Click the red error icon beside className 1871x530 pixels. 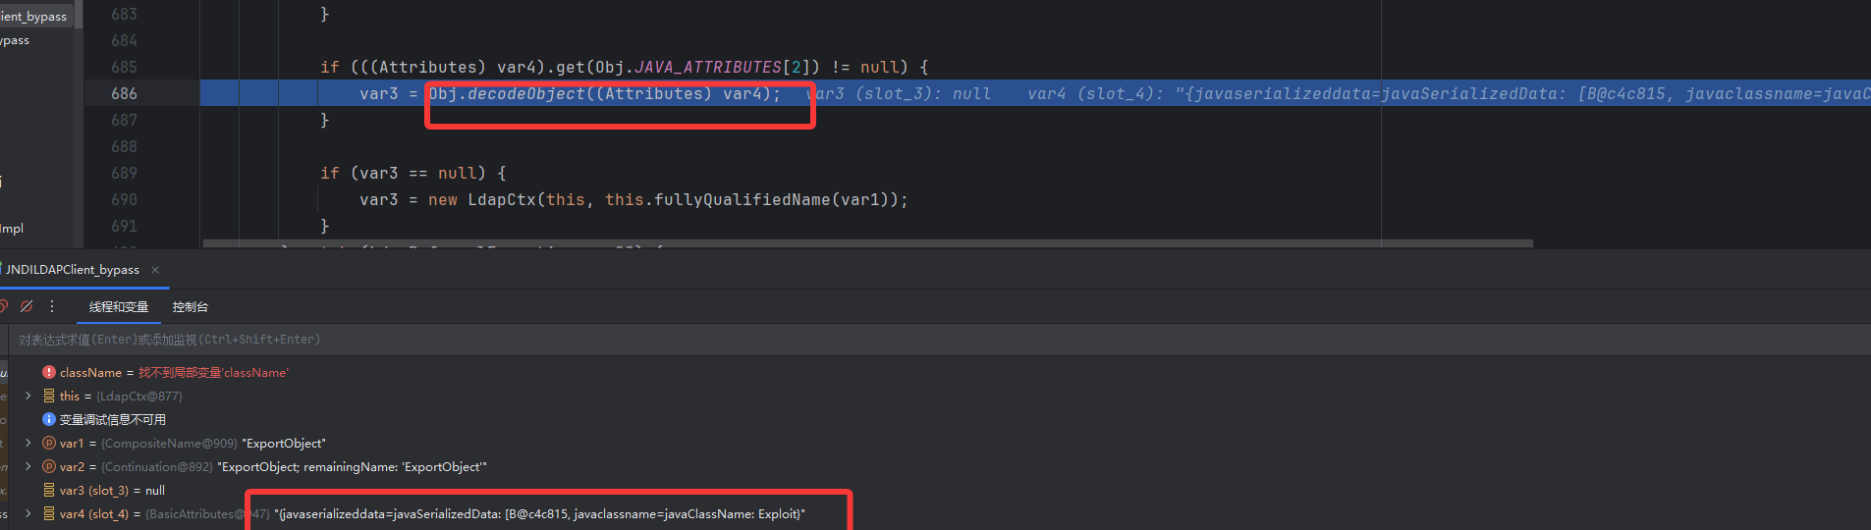click(49, 373)
